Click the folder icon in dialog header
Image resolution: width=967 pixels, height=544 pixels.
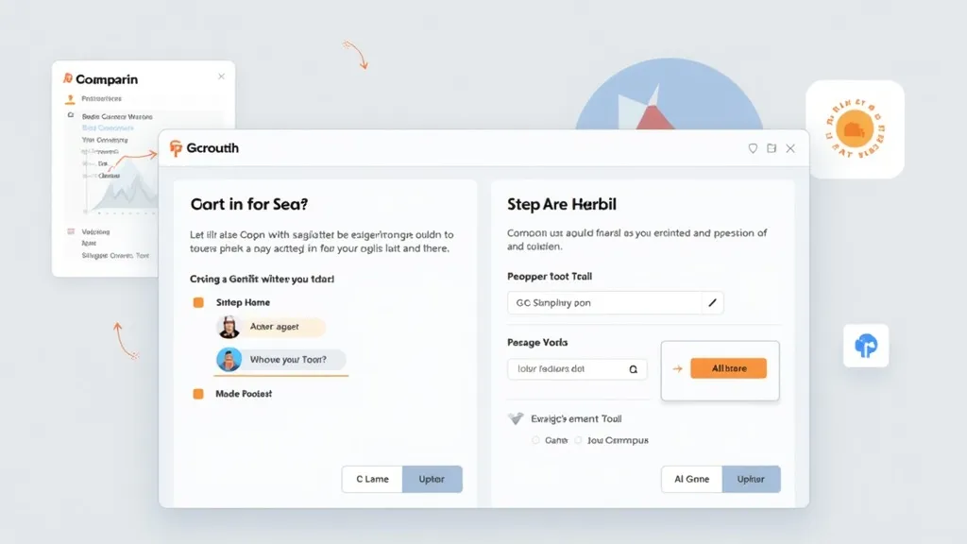point(772,148)
